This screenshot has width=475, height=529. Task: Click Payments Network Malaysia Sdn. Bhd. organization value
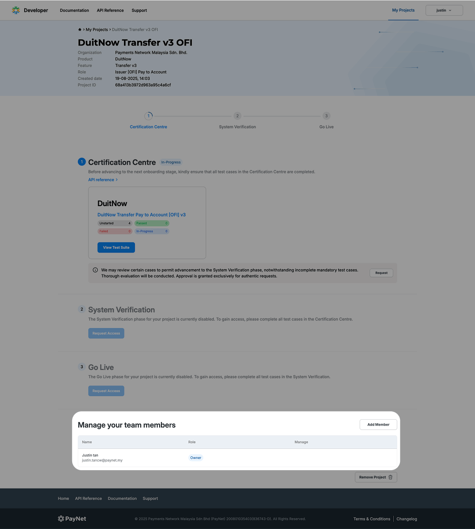[151, 53]
